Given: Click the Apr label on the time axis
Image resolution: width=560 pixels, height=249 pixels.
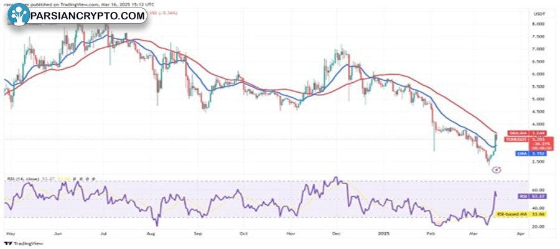Looking at the screenshot, I should pos(520,233).
